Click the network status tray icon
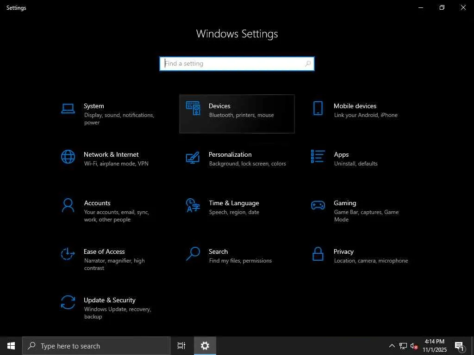Screen dimensions: 474x355 (x=403, y=346)
